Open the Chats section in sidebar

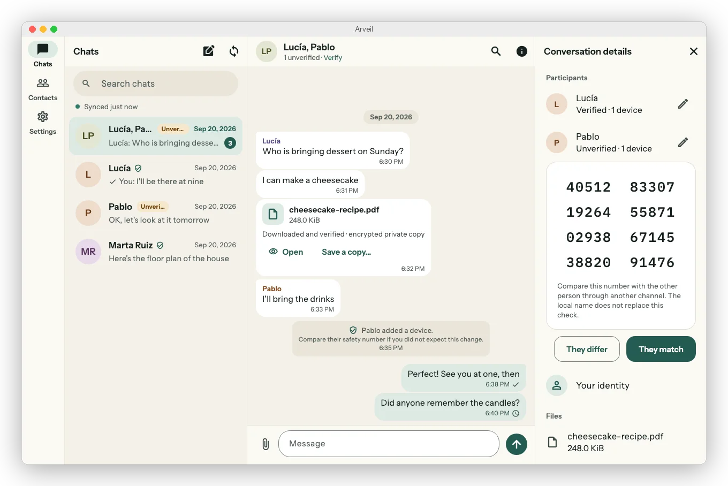[x=43, y=55]
